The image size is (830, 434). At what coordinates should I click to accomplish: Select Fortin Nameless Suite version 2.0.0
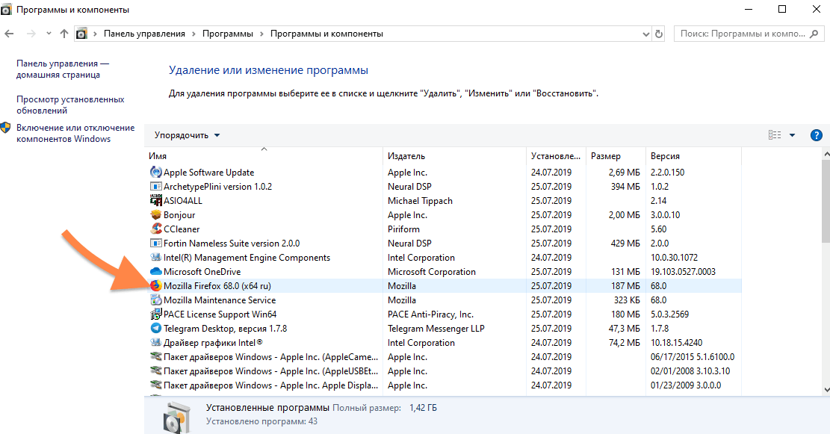(x=232, y=244)
